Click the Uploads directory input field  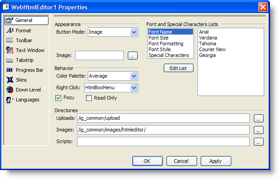coord(163,118)
